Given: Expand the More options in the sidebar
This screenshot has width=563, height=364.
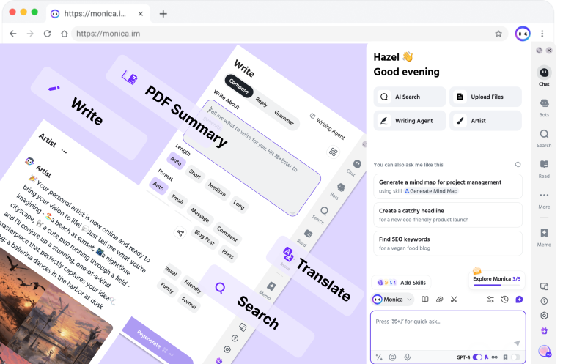Looking at the screenshot, I should coord(544,200).
